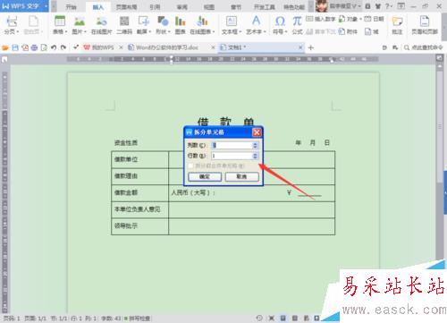This screenshot has height=323, width=447.
Task: Click the 借款单位 table cell
Action: point(139,159)
